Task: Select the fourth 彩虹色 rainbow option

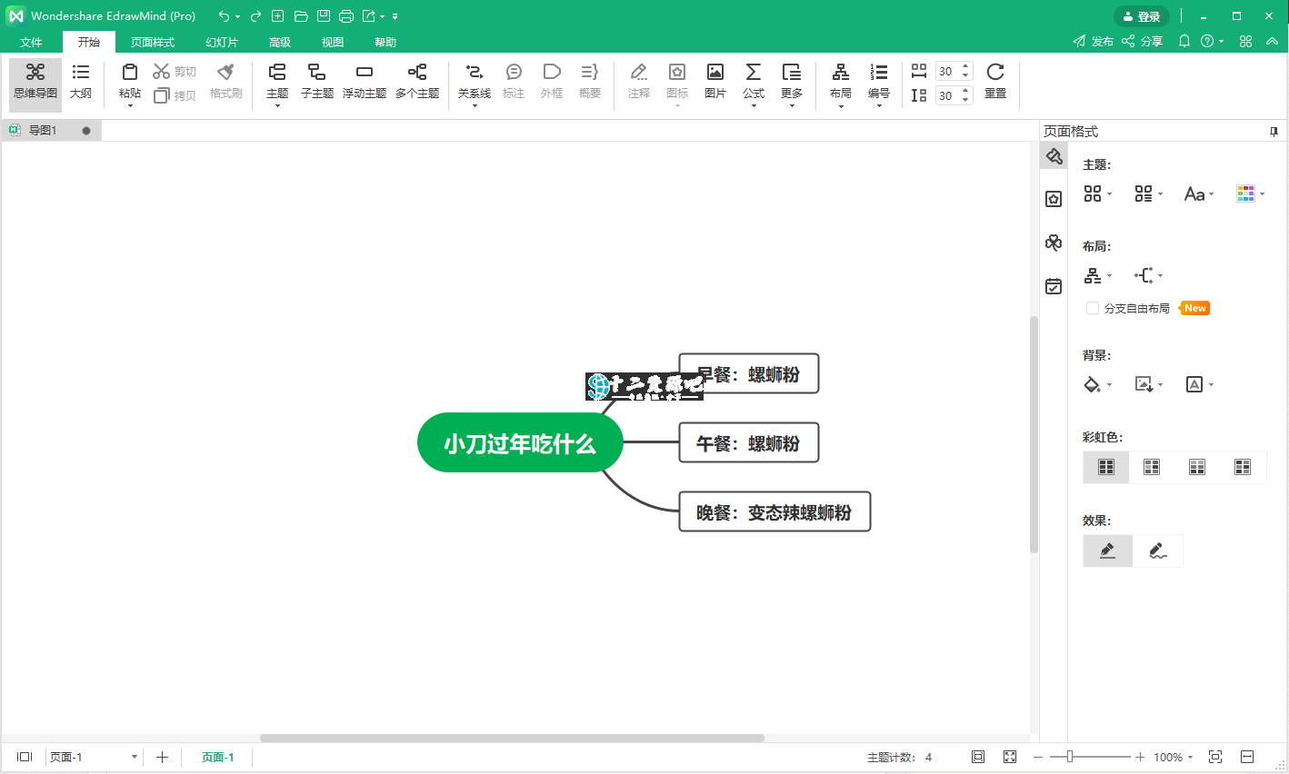Action: point(1243,467)
